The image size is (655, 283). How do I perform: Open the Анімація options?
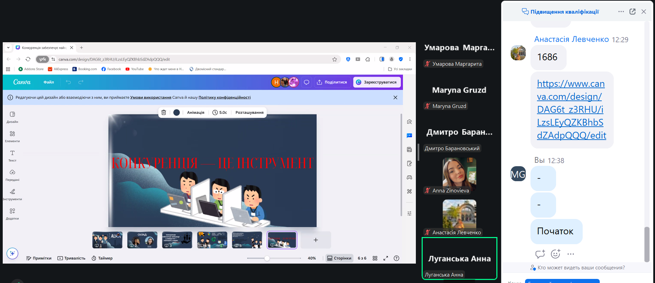click(x=195, y=112)
